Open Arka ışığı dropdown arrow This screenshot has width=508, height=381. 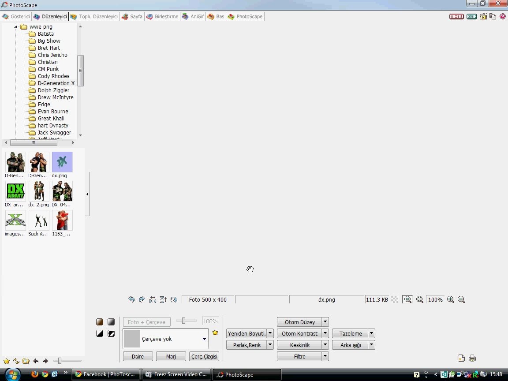point(372,345)
